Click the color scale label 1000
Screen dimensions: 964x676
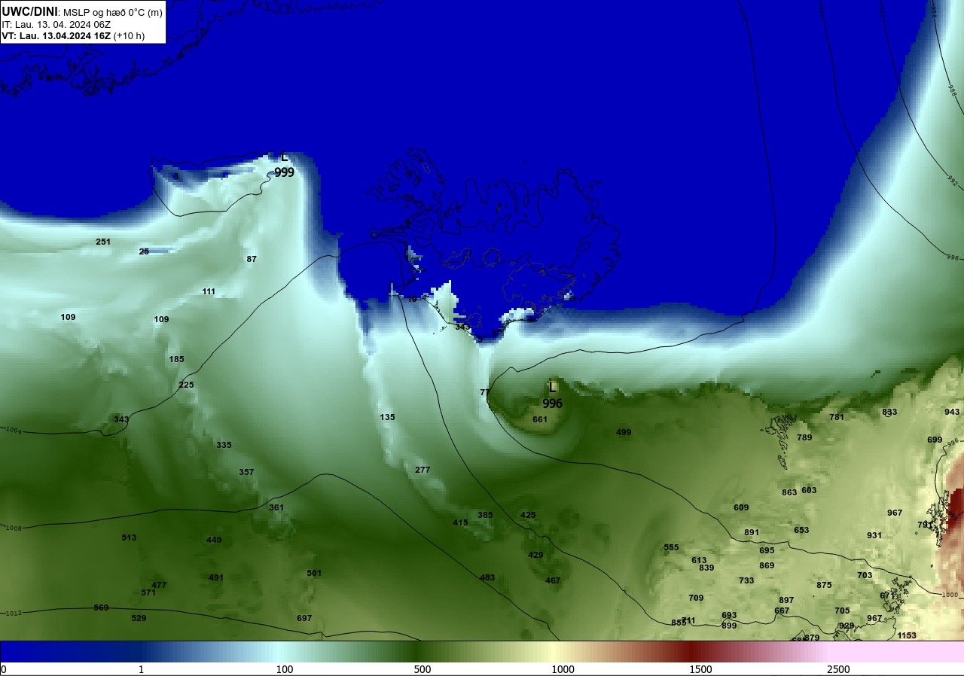[x=563, y=669]
